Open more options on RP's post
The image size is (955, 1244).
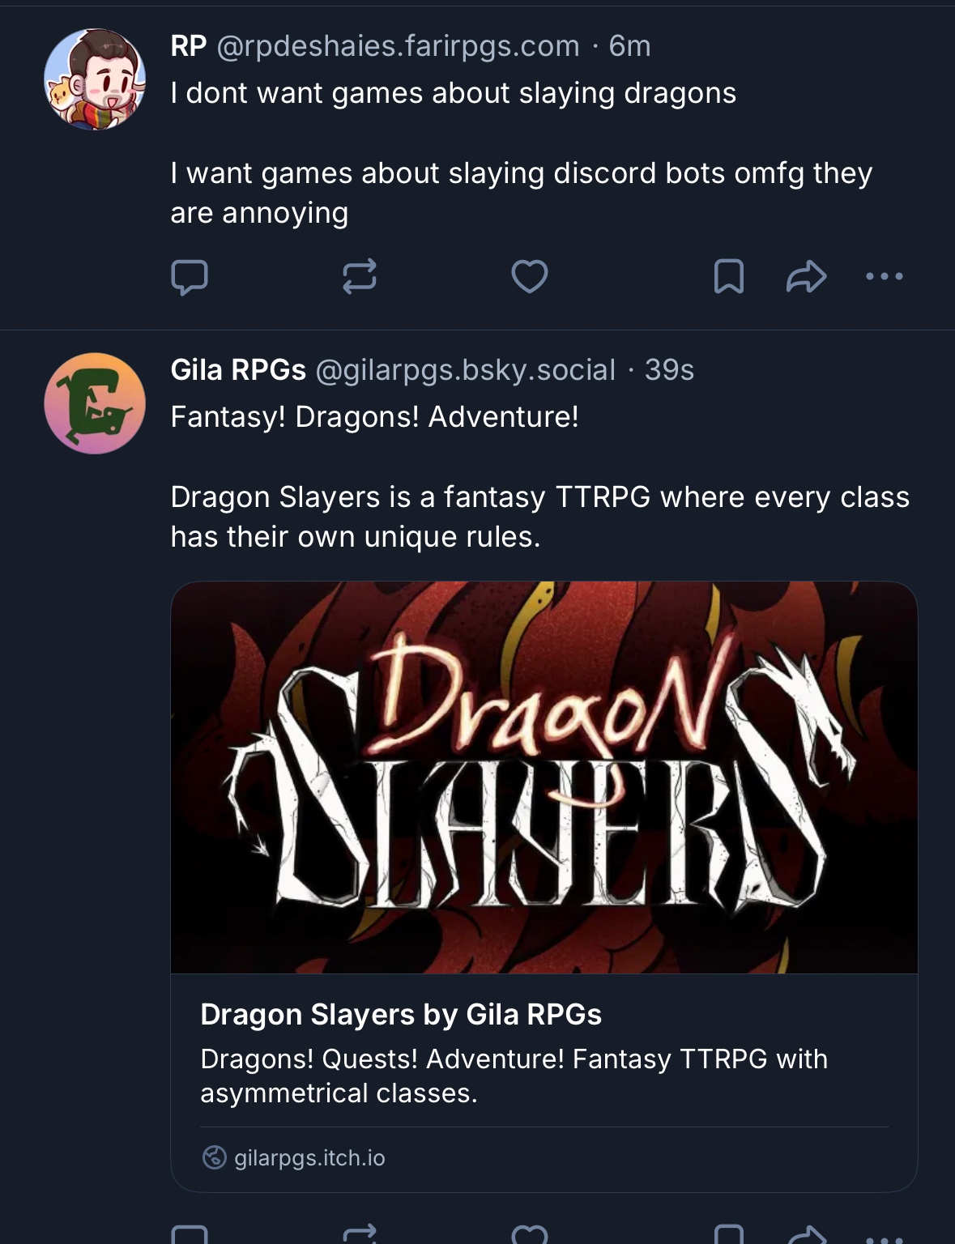884,277
